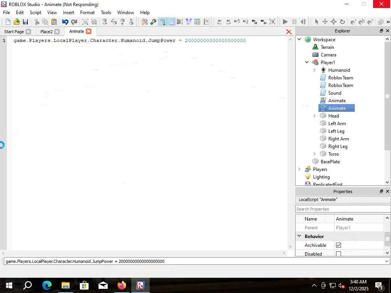Open the Script menu
Viewport: 391px width, 293px height.
[x=36, y=13]
